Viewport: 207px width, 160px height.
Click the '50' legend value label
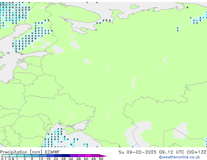click(x=101, y=159)
